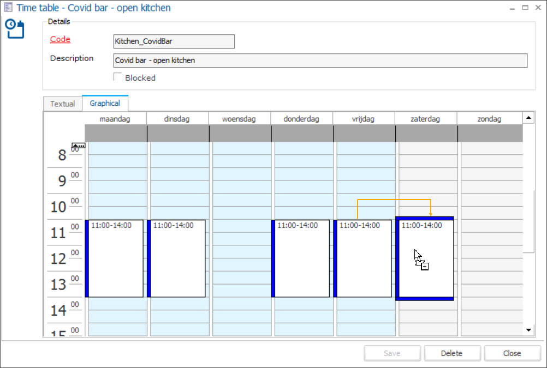
Task: Select the 11:00-14:00 block on donderdag
Action: [302, 258]
